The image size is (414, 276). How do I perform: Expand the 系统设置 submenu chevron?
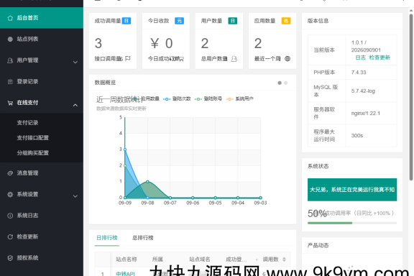point(75,196)
